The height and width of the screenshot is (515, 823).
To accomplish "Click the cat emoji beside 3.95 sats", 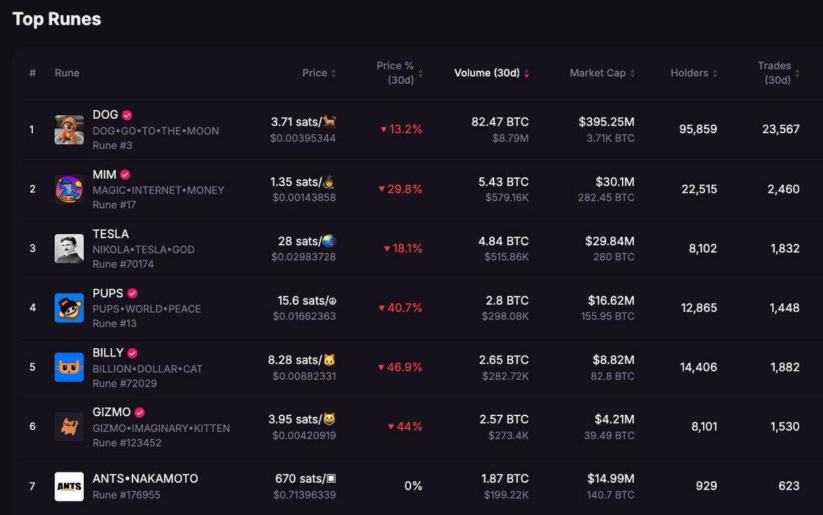I will click(x=329, y=419).
